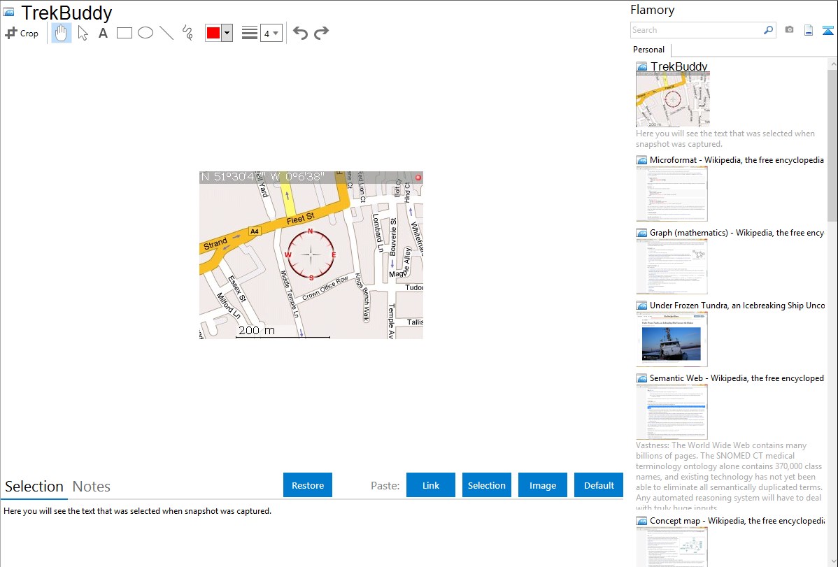This screenshot has height=567, width=838.
Task: Click the Restore button
Action: [308, 485]
